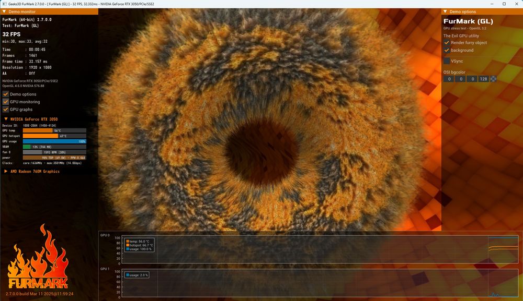
Task: Maximize the FurMark window
Action: 504,4
